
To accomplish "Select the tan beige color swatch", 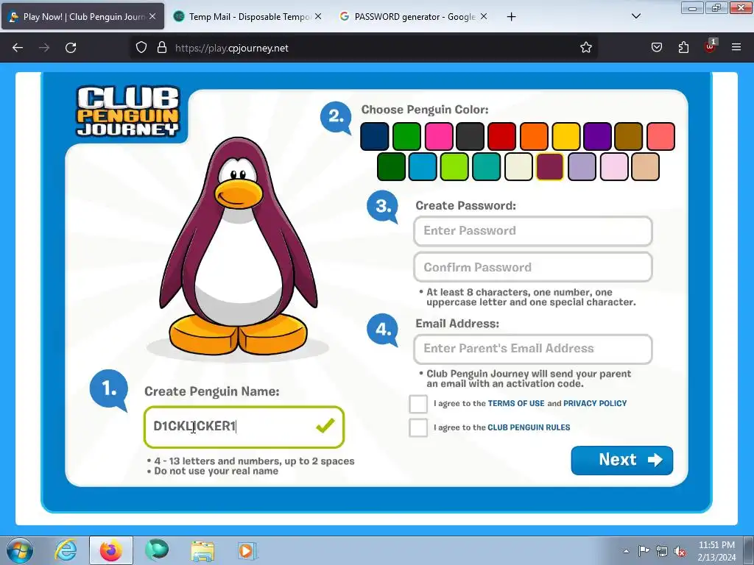I will 645,167.
